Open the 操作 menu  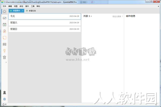click(27, 6)
